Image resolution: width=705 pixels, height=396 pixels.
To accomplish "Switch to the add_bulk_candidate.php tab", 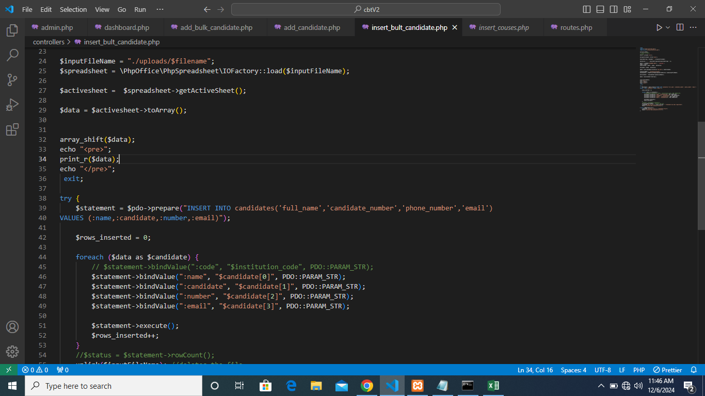I will (x=216, y=27).
